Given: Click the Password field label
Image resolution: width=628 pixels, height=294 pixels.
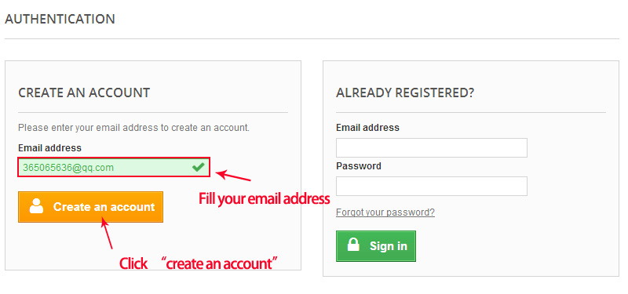Looking at the screenshot, I should (x=359, y=166).
